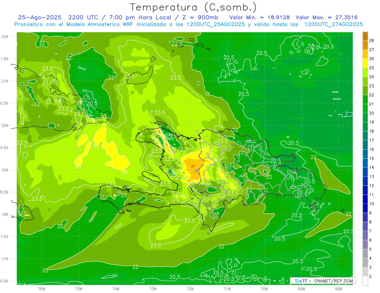This screenshot has width=380, height=293.
Task: Click legend scale value 13
Action: pos(372,177)
